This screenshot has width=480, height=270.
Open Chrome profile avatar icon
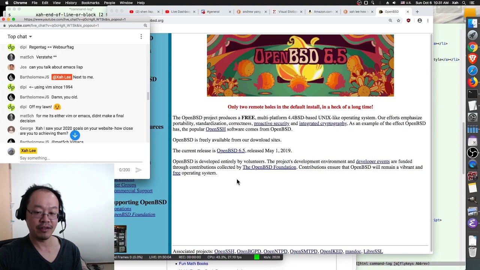[420, 21]
